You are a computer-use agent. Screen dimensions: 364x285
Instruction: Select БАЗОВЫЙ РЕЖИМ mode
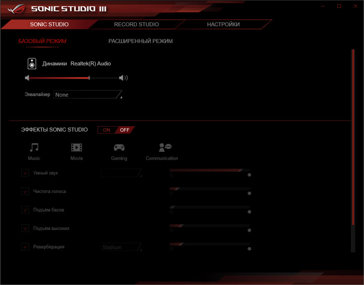[x=42, y=41]
